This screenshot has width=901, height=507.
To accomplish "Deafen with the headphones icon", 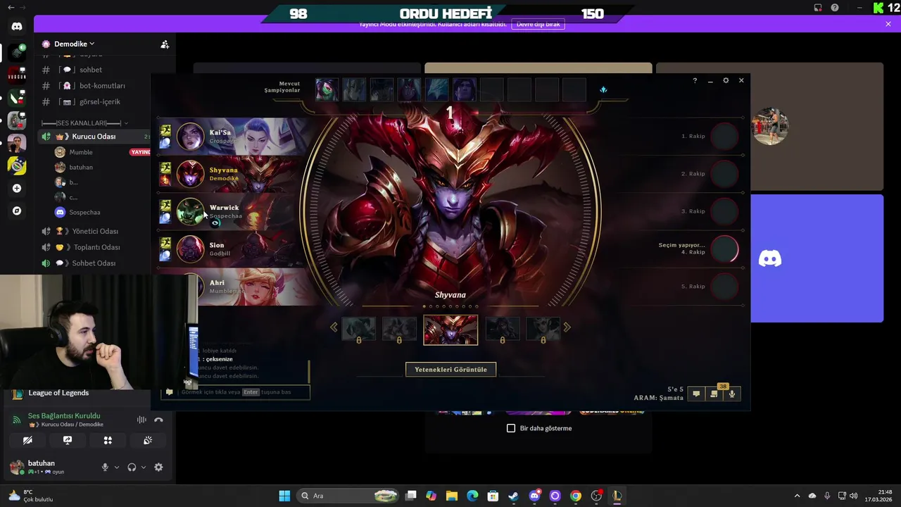I will pyautogui.click(x=132, y=467).
